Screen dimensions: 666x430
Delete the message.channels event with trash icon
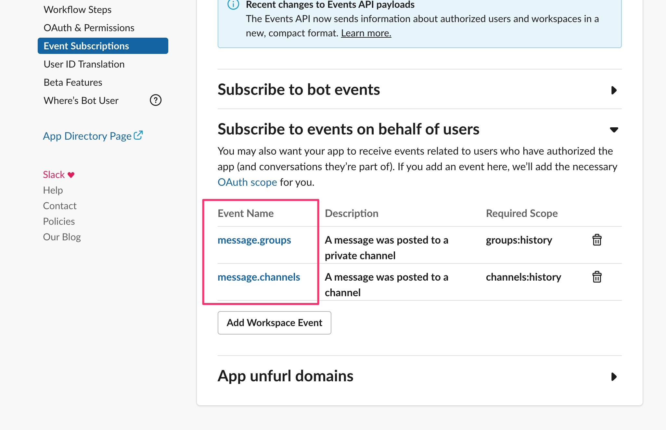[597, 277]
